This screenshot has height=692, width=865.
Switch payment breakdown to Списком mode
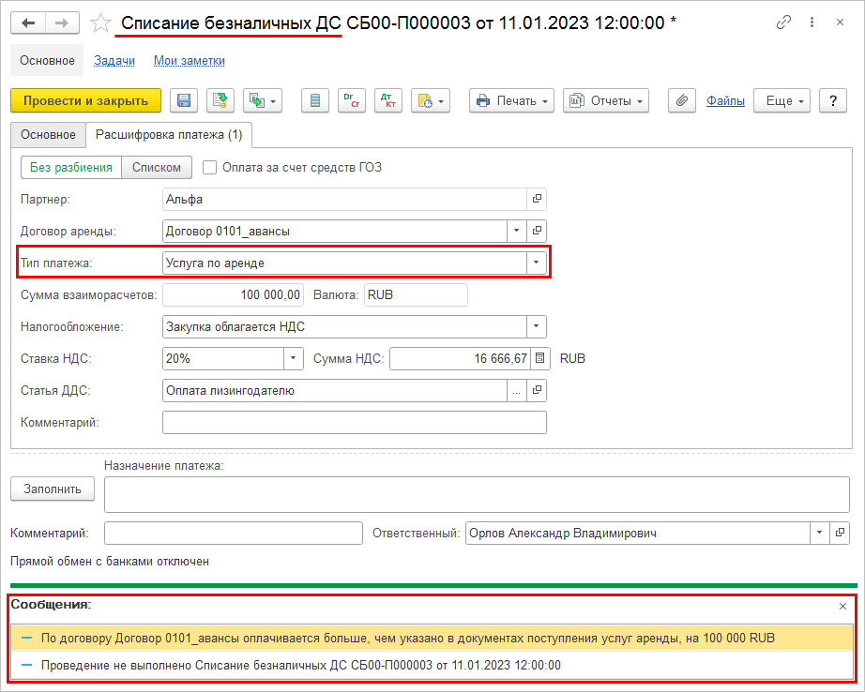click(157, 168)
